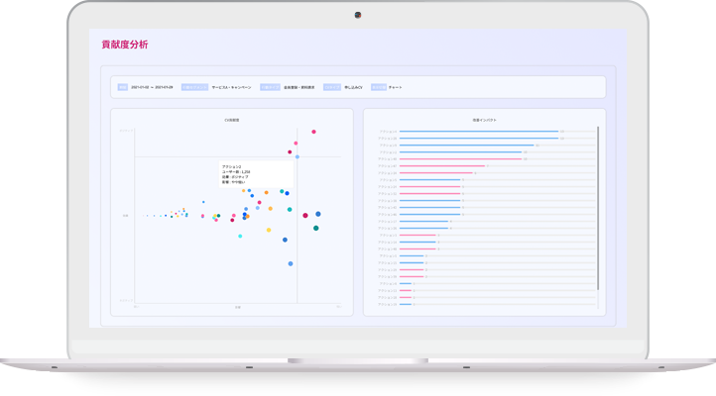Select the crimson dot right of vertical line
716x396 pixels.
[305, 215]
